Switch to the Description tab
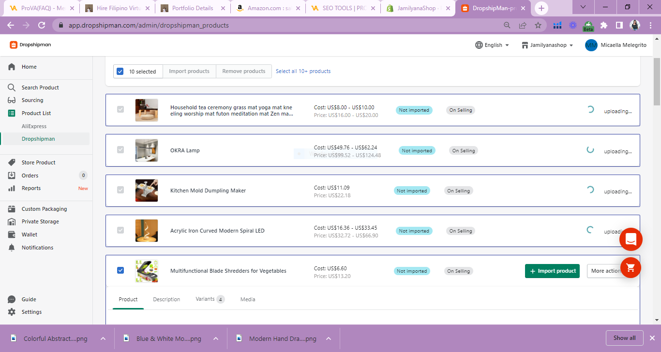This screenshot has height=352, width=661. [x=166, y=299]
